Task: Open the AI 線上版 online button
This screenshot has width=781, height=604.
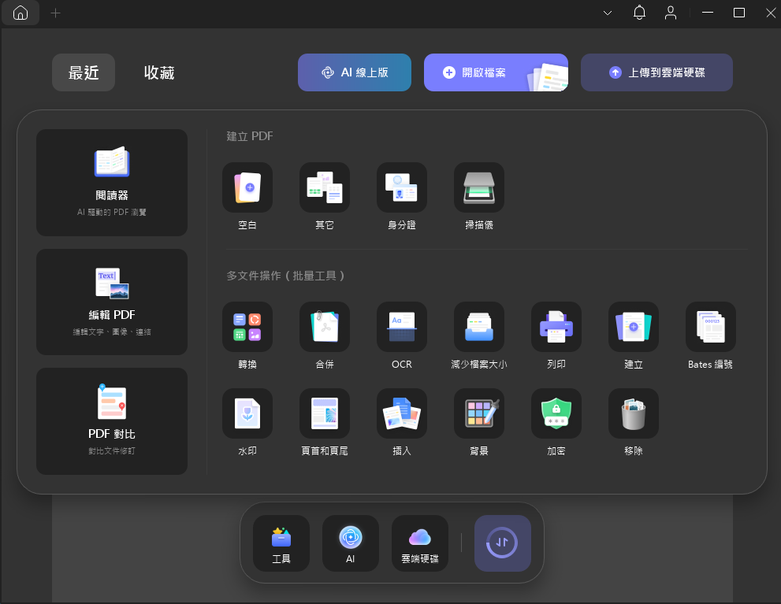Action: pyautogui.click(x=355, y=72)
